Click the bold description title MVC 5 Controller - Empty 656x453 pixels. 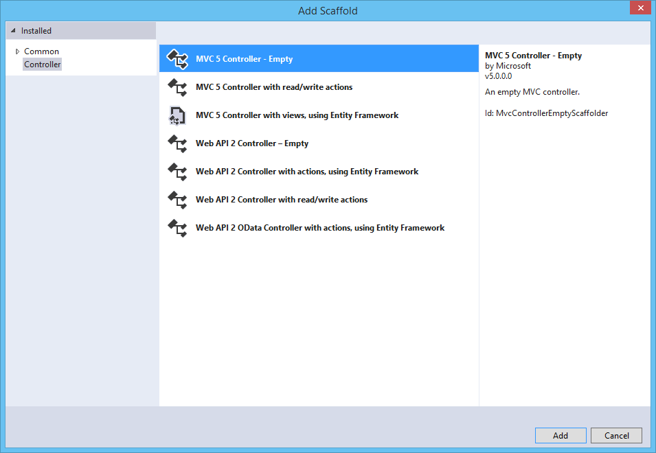(534, 56)
